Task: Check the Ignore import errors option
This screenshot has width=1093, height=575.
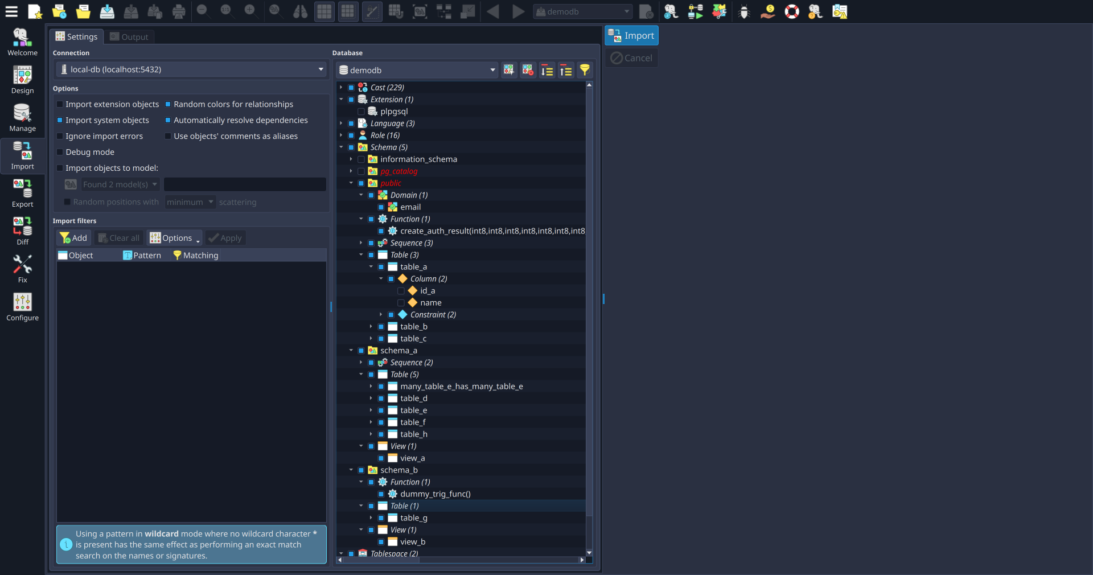Action: 60,136
